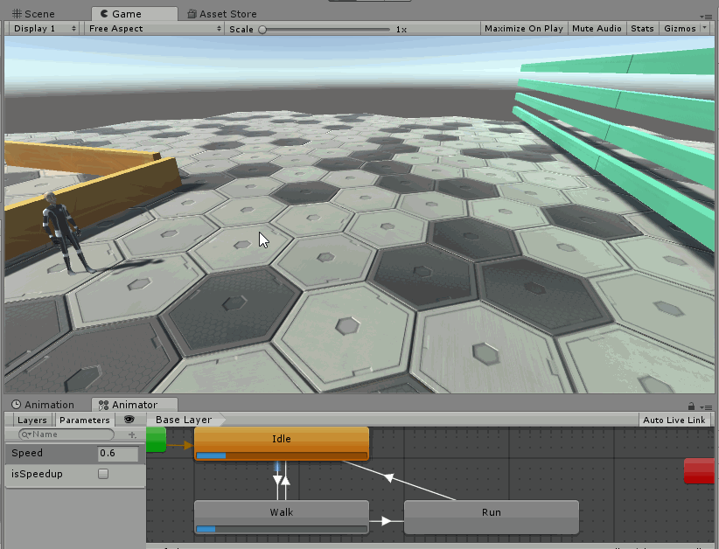Enable the isSpeedup checkbox
Screen dimensions: 719x549
103,472
